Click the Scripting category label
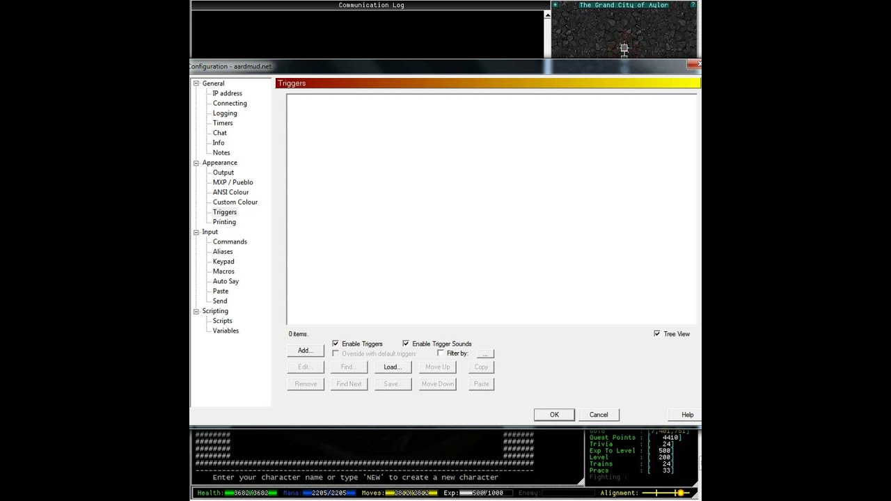891x501 pixels. point(215,311)
